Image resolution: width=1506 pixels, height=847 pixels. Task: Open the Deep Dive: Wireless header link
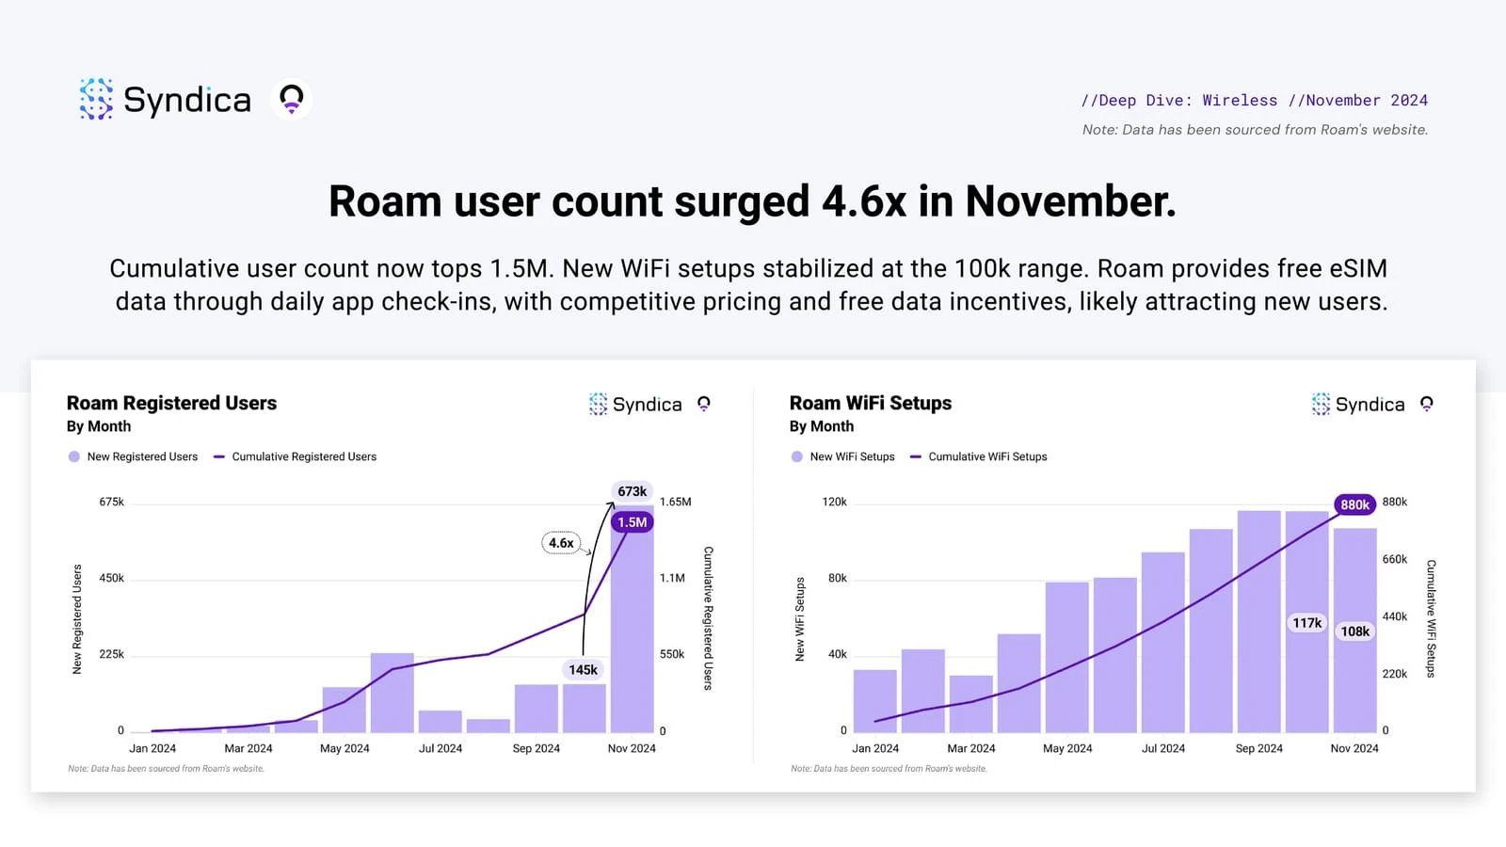pyautogui.click(x=1178, y=100)
